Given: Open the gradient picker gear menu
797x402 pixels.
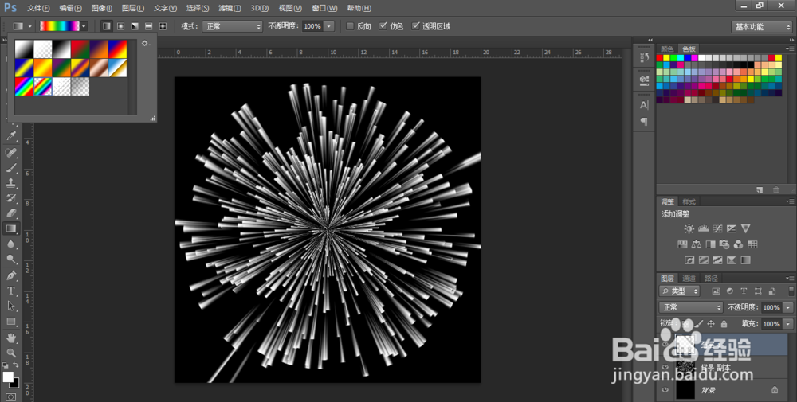Looking at the screenshot, I should coord(145,44).
